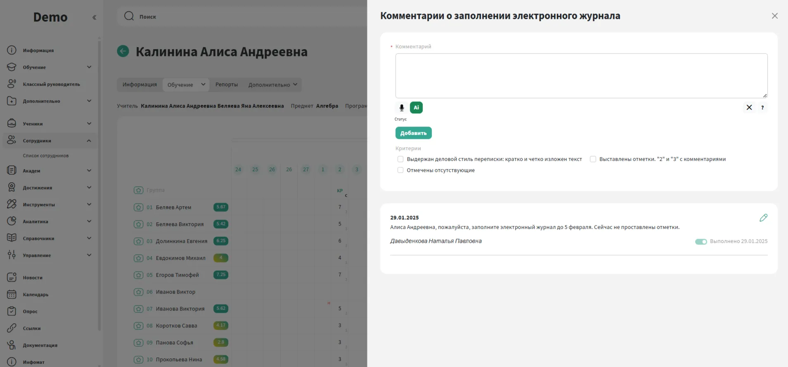Open the Дополнительно tab dropdown
Viewport: 788px width, 367px height.
pyautogui.click(x=272, y=85)
